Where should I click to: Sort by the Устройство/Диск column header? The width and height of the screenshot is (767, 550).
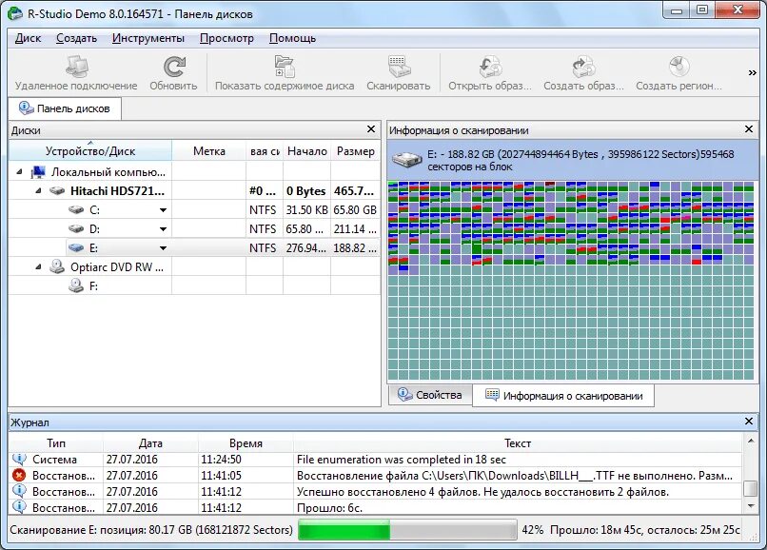pos(90,151)
